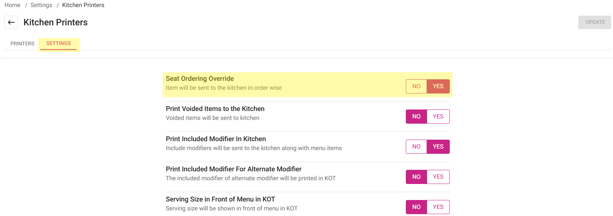
Task: Turn off Print Included Modifier In Kitchen
Action: pos(416,147)
